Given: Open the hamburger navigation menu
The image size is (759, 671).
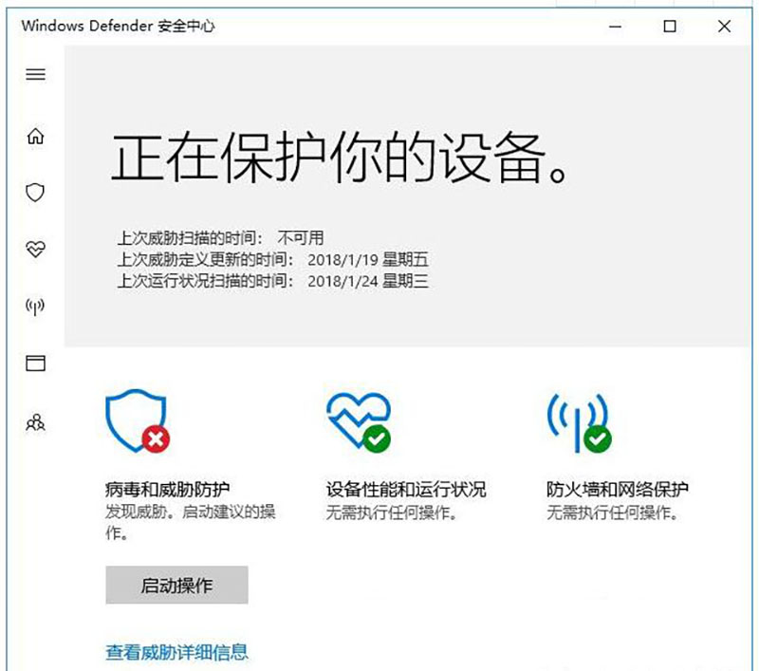Looking at the screenshot, I should coord(36,74).
